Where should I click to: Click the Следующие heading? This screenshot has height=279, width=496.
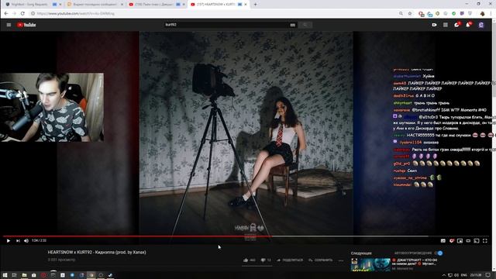(361, 253)
